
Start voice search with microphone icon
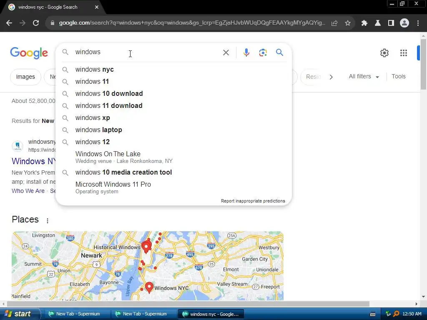246,52
